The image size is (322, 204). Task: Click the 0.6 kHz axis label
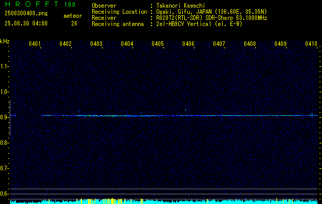(x=4, y=194)
